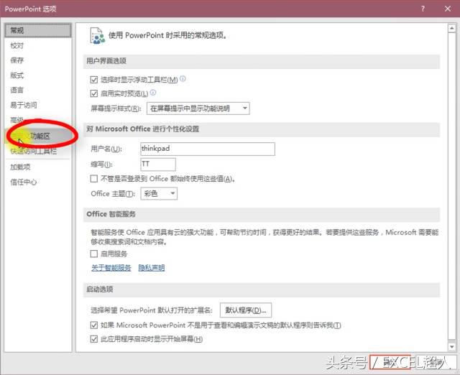Open the customize 功能区 page
The width and height of the screenshot is (460, 375).
tap(40, 136)
